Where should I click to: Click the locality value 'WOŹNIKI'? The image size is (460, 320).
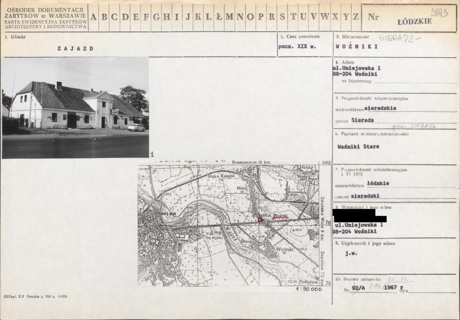click(x=357, y=46)
